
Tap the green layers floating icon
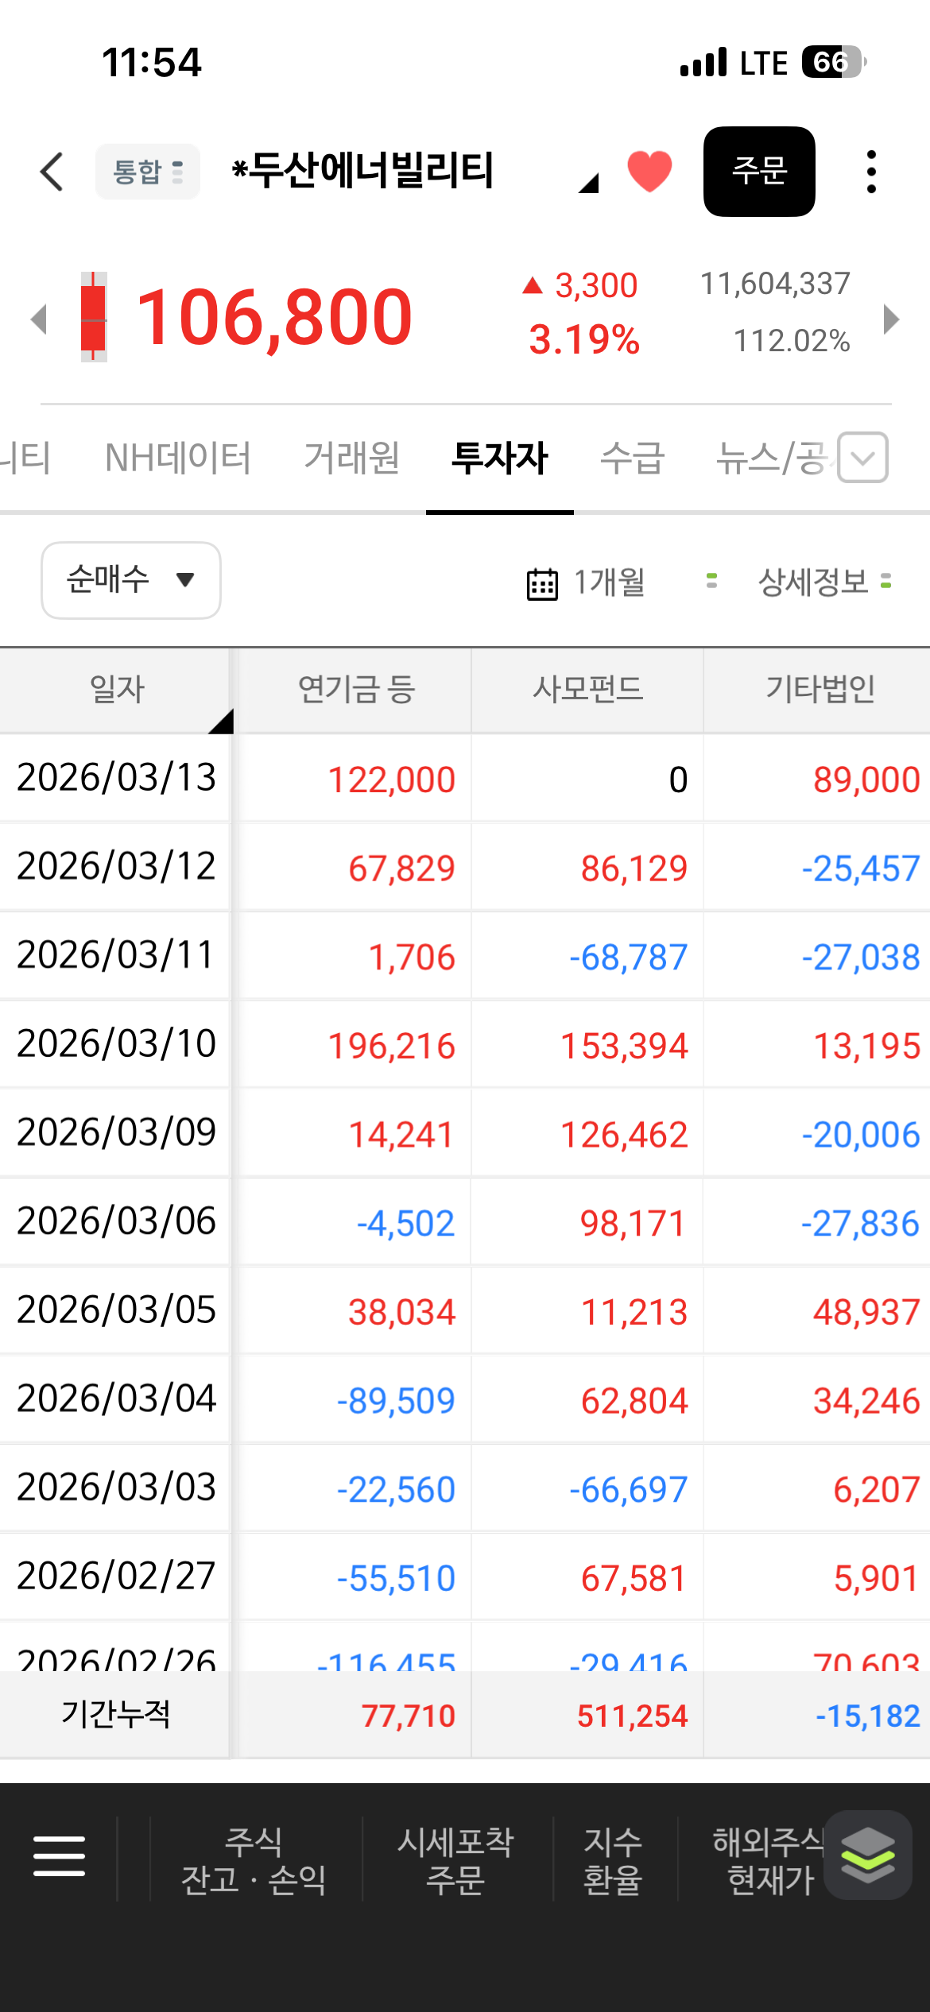click(867, 1855)
